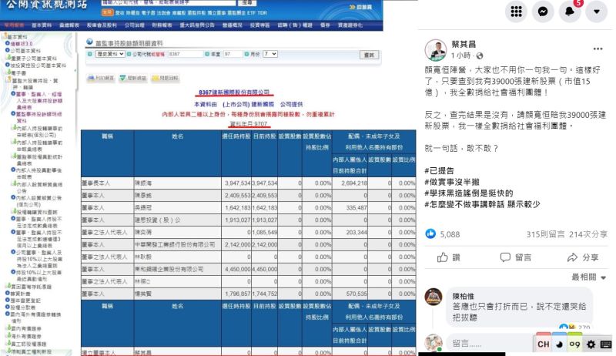Click the company code field showing 8367
Image resolution: width=616 pixels, height=356 pixels.
pos(186,54)
